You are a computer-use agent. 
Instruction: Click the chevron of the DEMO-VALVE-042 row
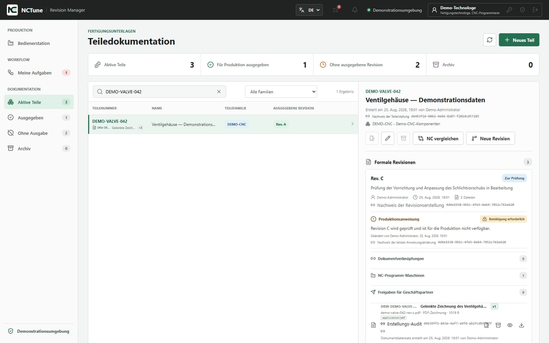pos(353,124)
